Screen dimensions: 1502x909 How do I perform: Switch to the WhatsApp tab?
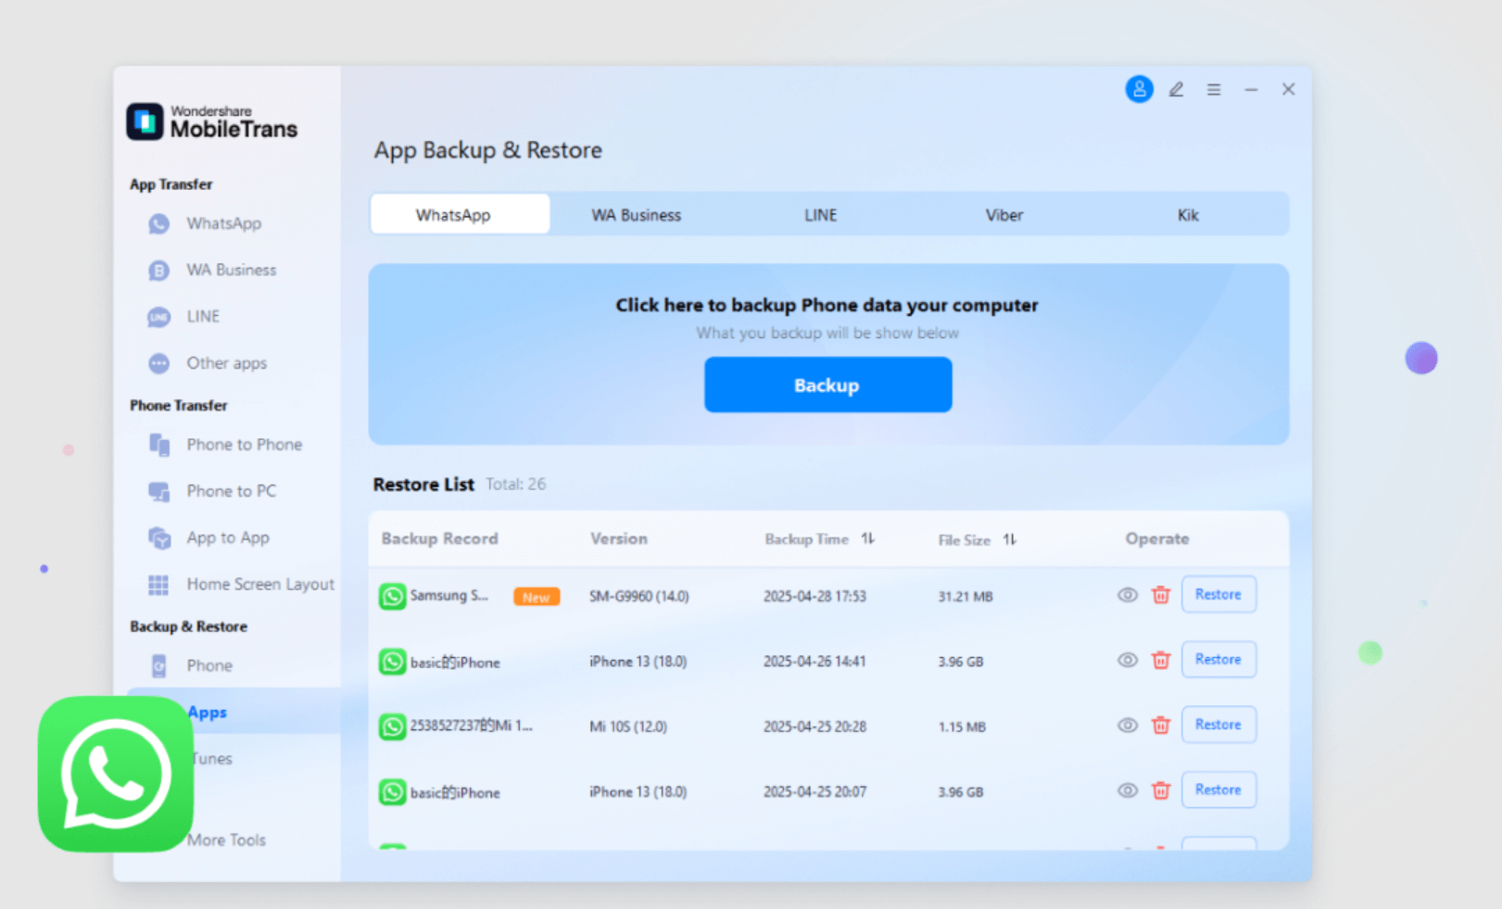click(x=460, y=214)
